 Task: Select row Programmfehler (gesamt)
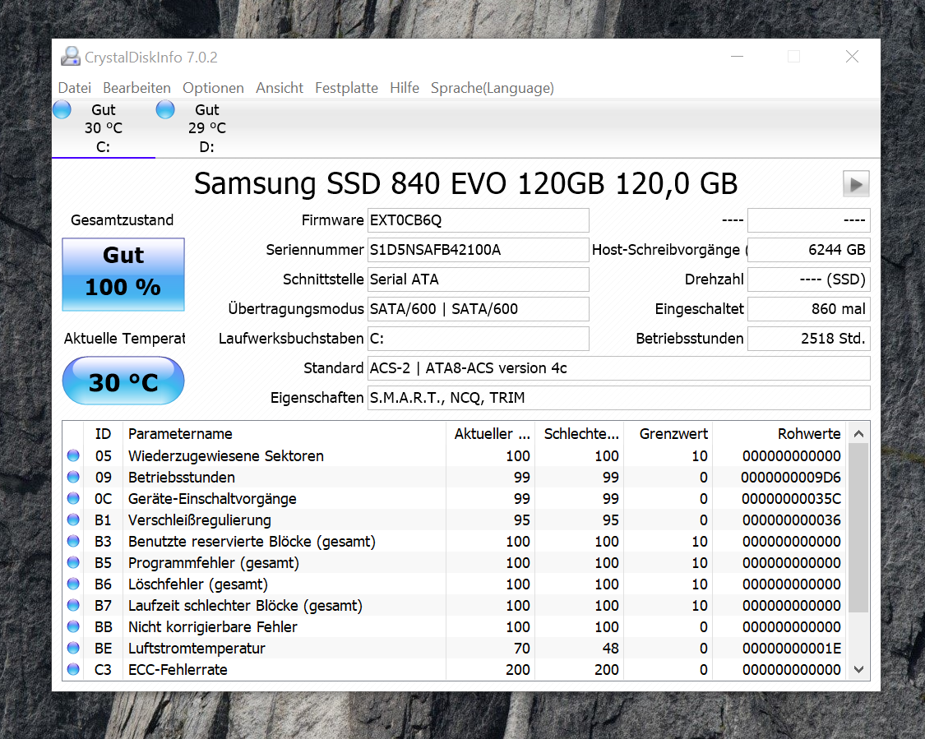pos(455,562)
